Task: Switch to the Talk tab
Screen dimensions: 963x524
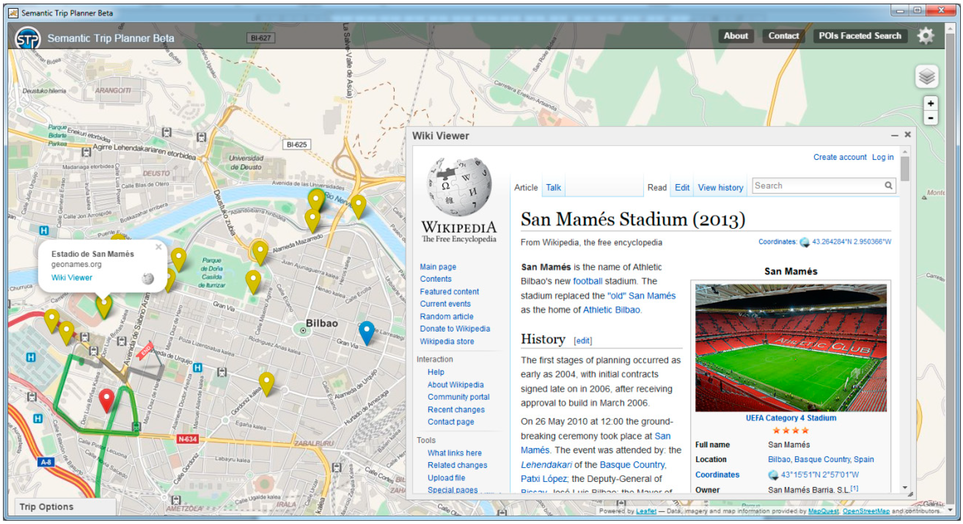Action: pyautogui.click(x=553, y=188)
